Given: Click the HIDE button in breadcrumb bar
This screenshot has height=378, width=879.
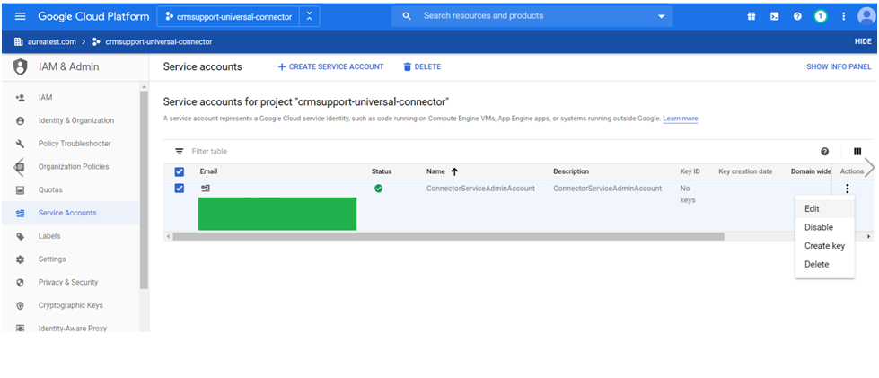Looking at the screenshot, I should pyautogui.click(x=863, y=41).
